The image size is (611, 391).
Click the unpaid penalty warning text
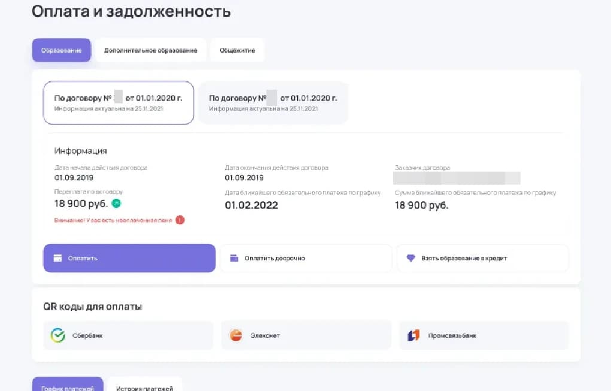coord(113,220)
